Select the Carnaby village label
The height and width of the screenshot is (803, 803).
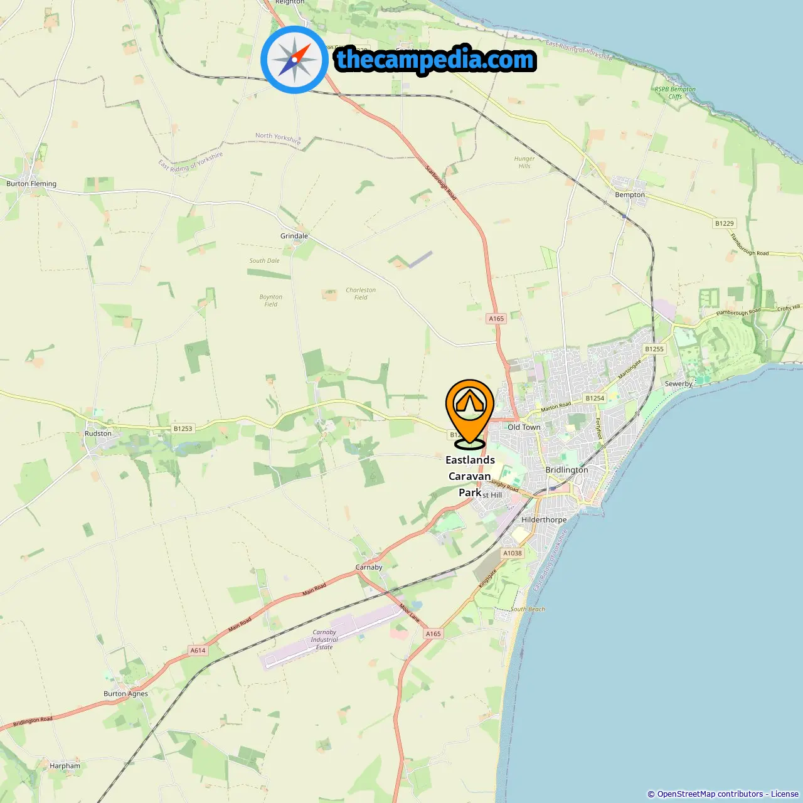tap(369, 567)
